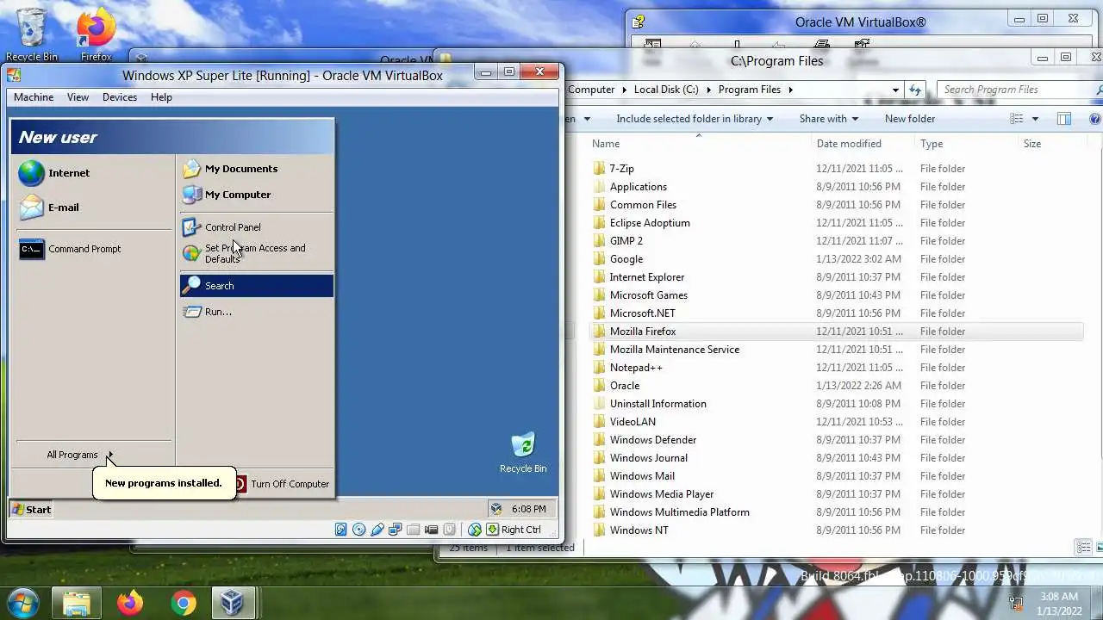Open Machine menu in VirtualBox window
Viewport: 1103px width, 620px height.
(x=34, y=97)
